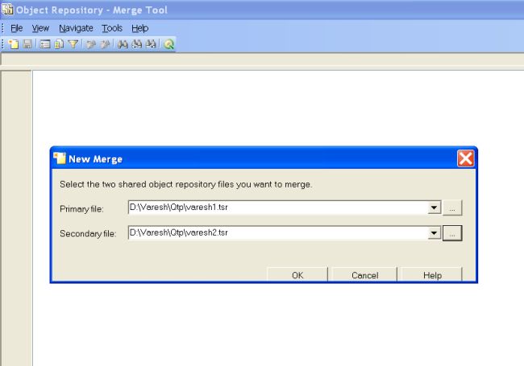This screenshot has width=524, height=366.
Task: Click the next conflict toolbar icon
Action: [105, 44]
